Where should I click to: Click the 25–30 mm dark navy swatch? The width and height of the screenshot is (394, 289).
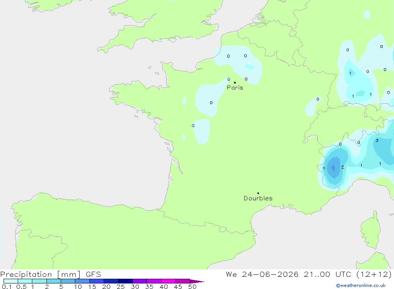[x=125, y=281]
